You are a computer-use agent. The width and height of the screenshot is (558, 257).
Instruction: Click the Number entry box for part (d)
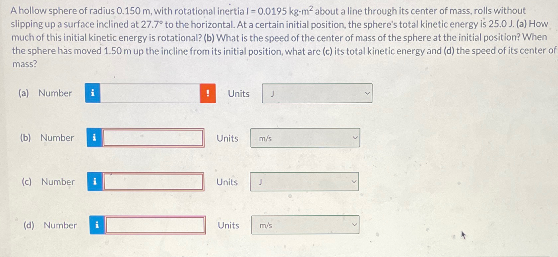click(x=155, y=225)
